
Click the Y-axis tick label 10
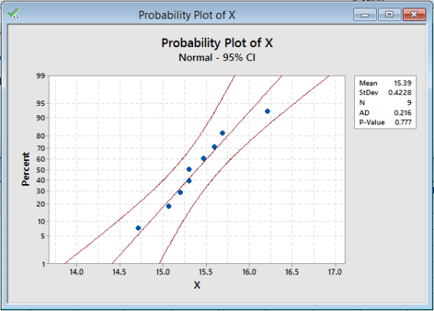click(x=40, y=222)
